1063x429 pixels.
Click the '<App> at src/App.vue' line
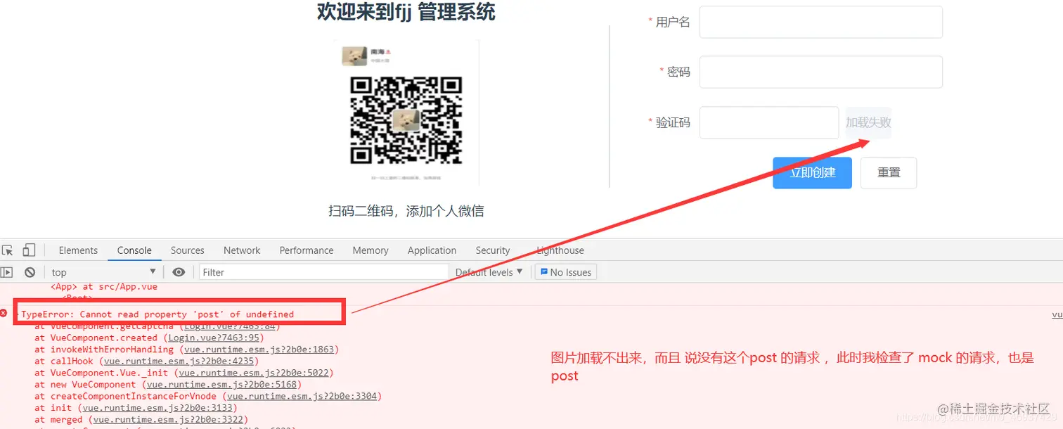click(x=104, y=286)
